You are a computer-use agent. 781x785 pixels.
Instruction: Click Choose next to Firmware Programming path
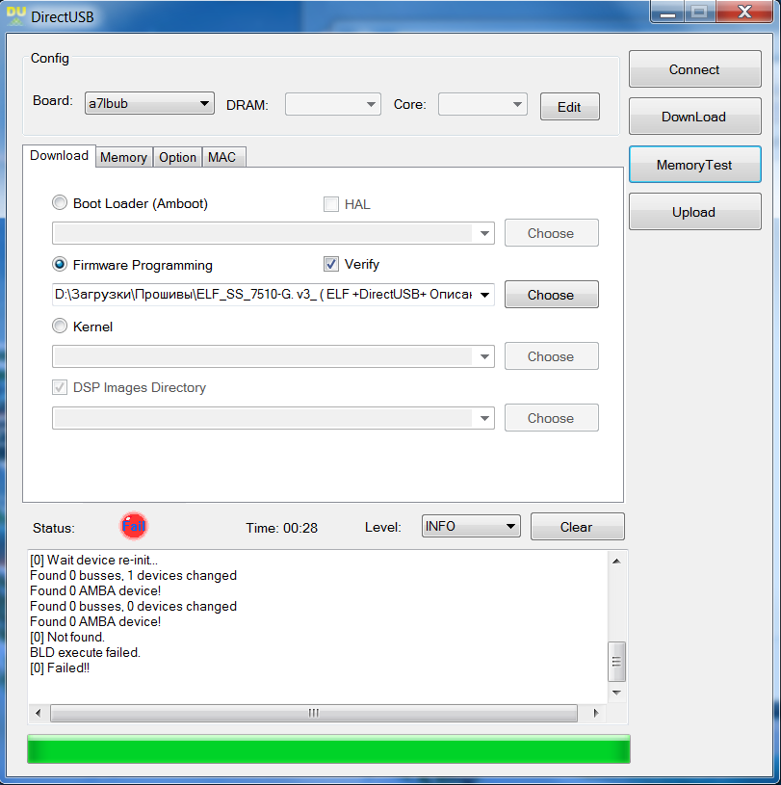point(550,295)
